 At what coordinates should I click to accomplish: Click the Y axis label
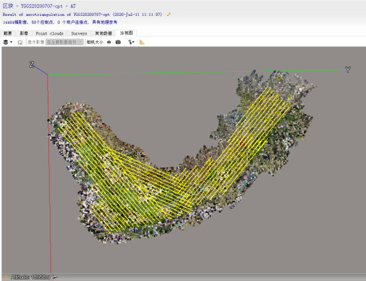pos(348,70)
